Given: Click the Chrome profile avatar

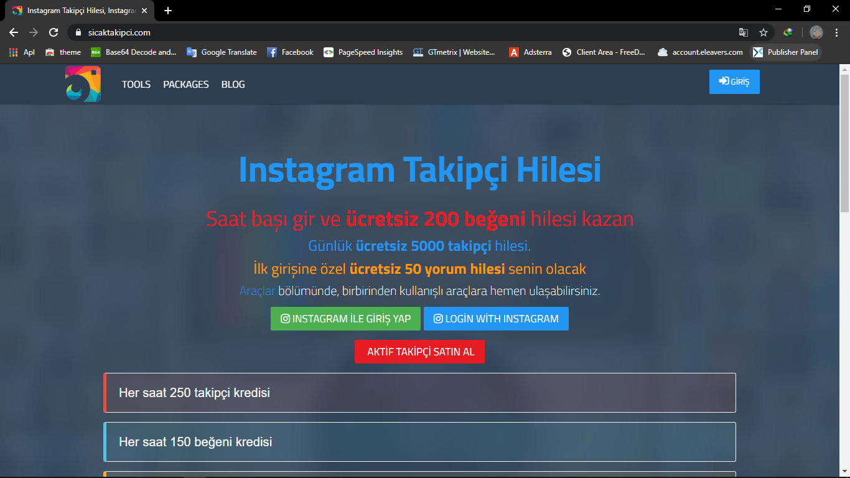Looking at the screenshot, I should (817, 32).
